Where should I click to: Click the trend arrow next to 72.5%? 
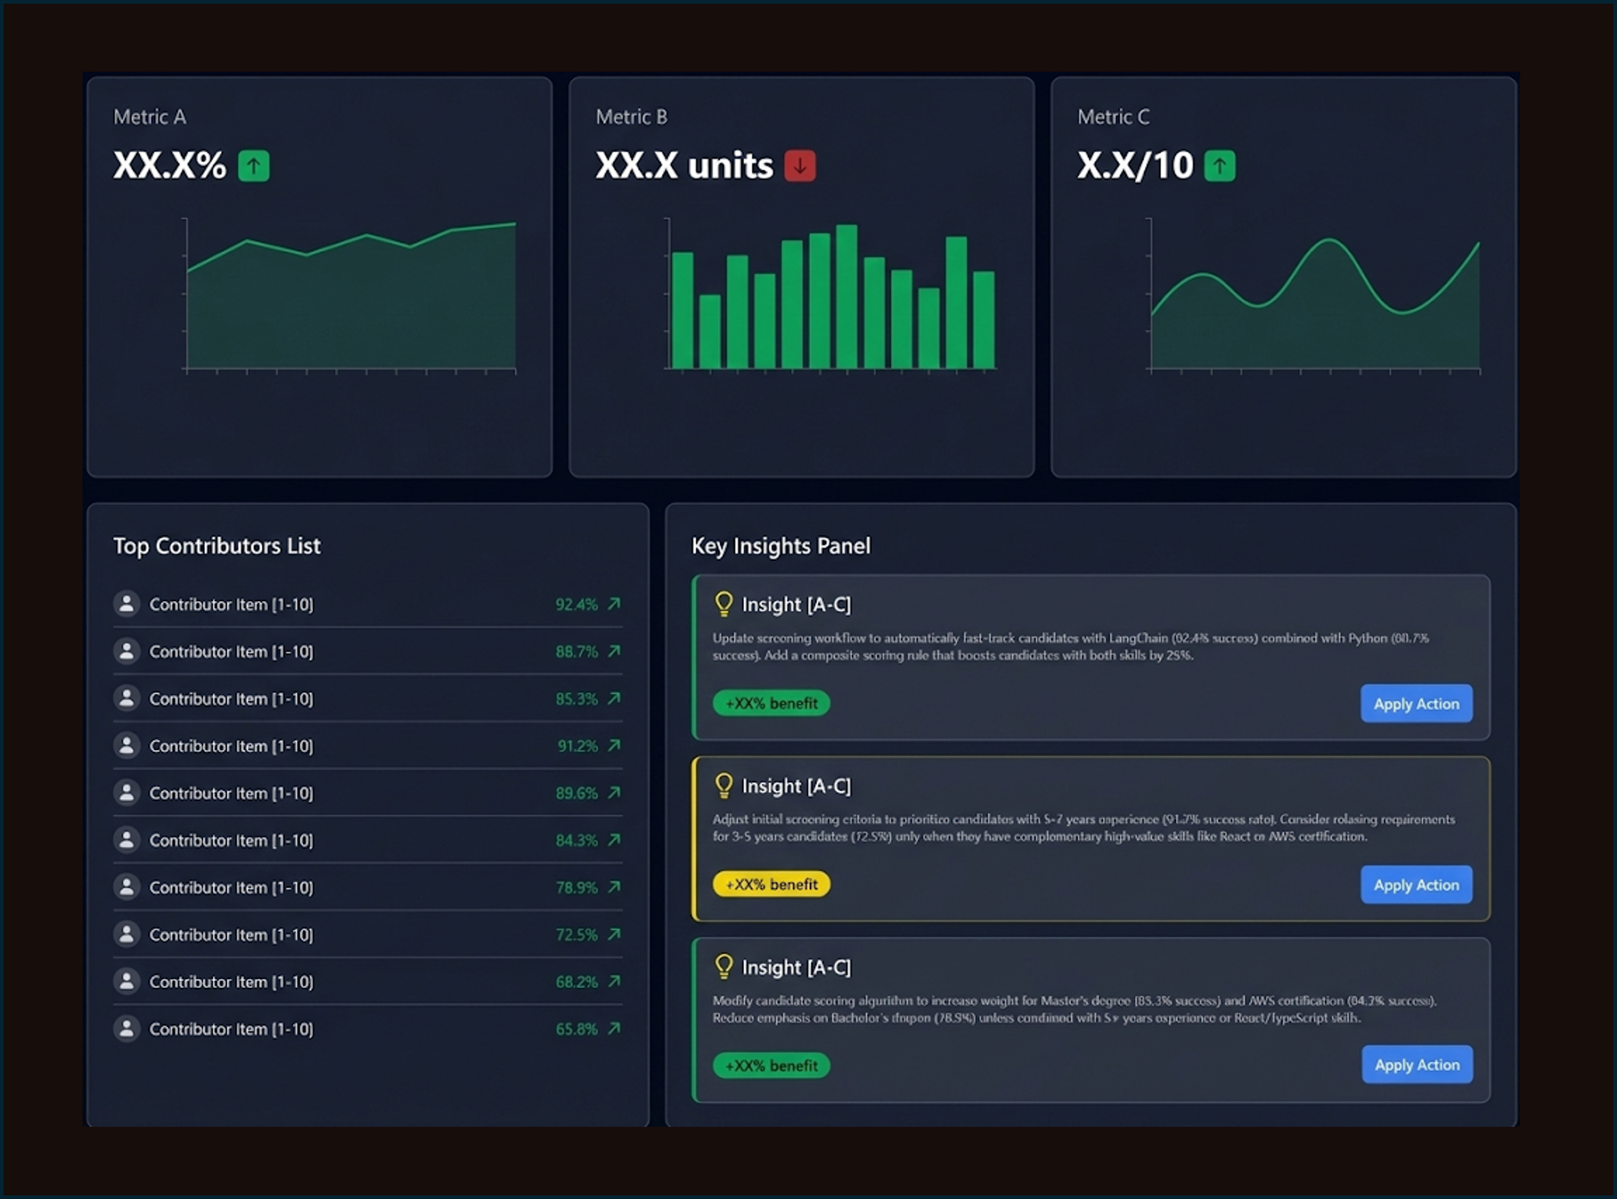[614, 934]
